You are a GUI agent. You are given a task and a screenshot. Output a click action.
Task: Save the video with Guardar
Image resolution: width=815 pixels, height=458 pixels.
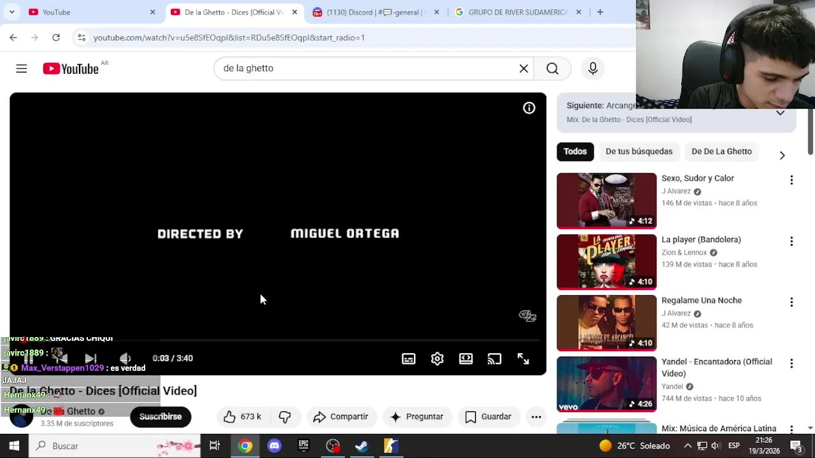point(488,417)
